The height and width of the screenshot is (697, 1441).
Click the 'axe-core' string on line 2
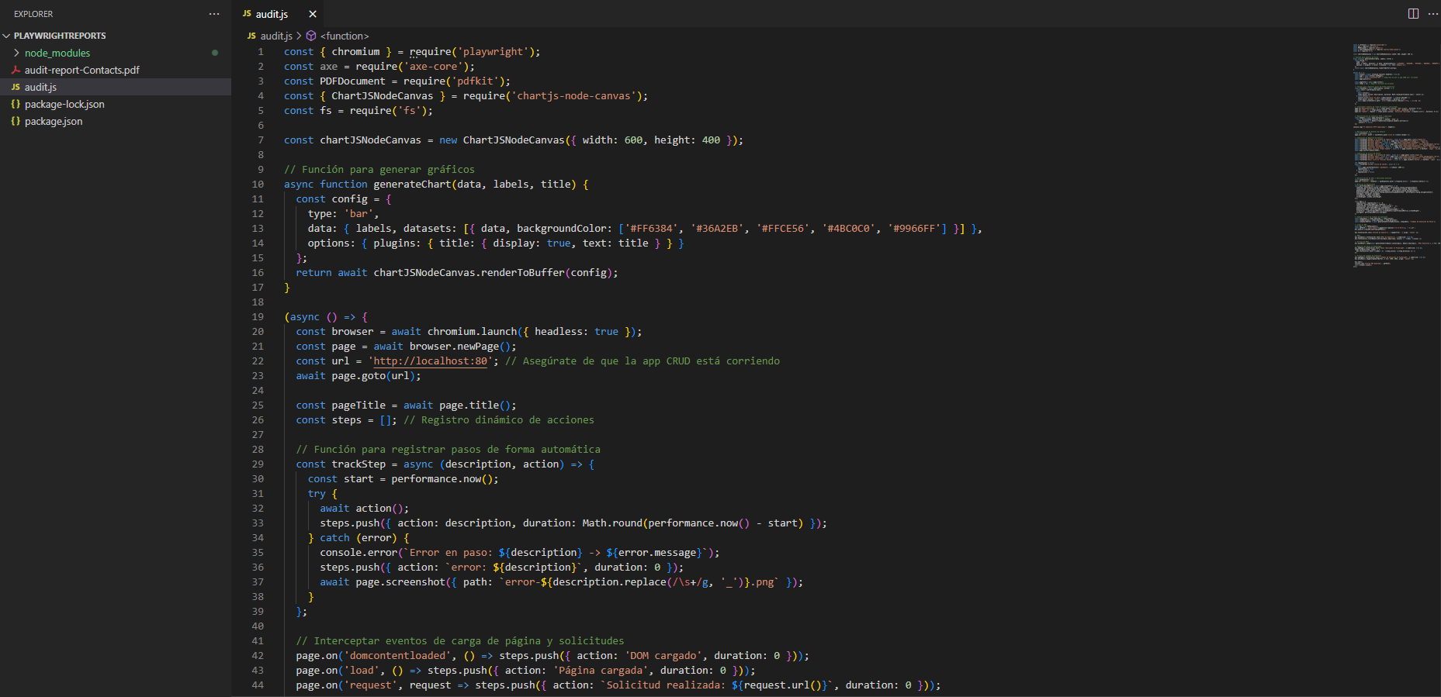pyautogui.click(x=433, y=67)
